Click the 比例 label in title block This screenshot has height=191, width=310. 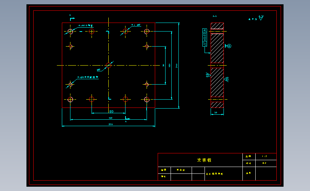coord(248,156)
